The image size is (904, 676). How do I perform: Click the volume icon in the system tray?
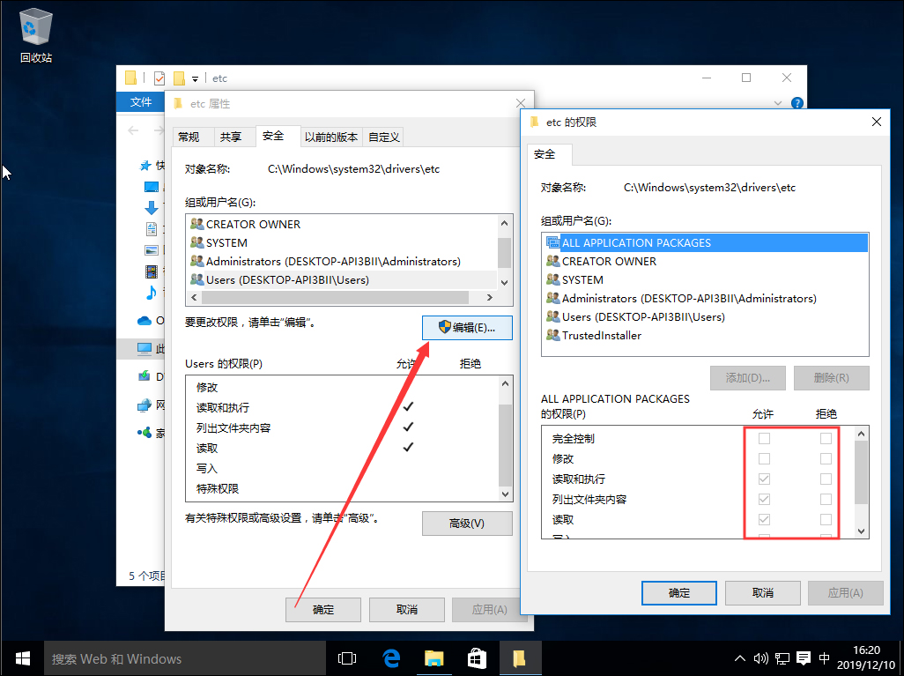(761, 657)
